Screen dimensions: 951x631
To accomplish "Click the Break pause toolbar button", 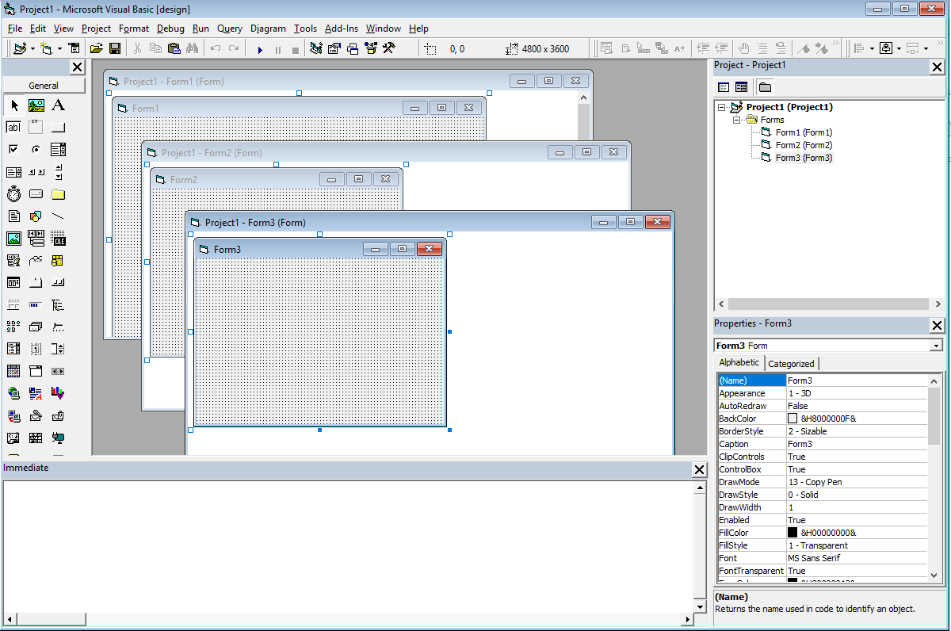I will pyautogui.click(x=278, y=49).
